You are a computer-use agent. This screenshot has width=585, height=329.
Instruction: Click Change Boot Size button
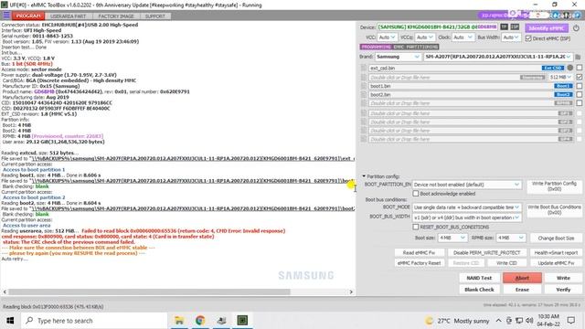(x=556, y=238)
